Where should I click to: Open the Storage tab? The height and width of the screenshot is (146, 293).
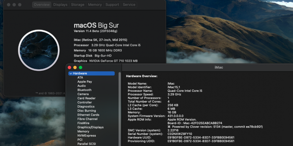pos(78,5)
